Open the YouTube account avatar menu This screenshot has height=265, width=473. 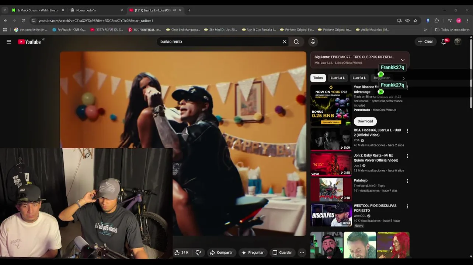pos(458,42)
